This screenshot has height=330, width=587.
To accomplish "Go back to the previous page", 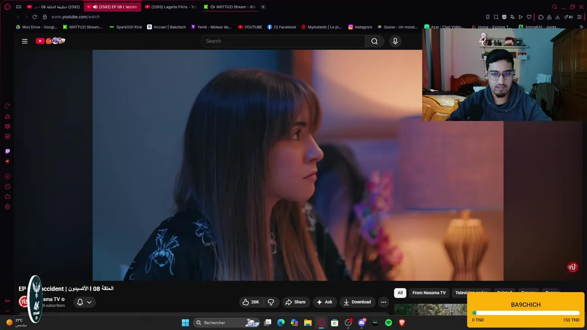I will click(x=18, y=17).
